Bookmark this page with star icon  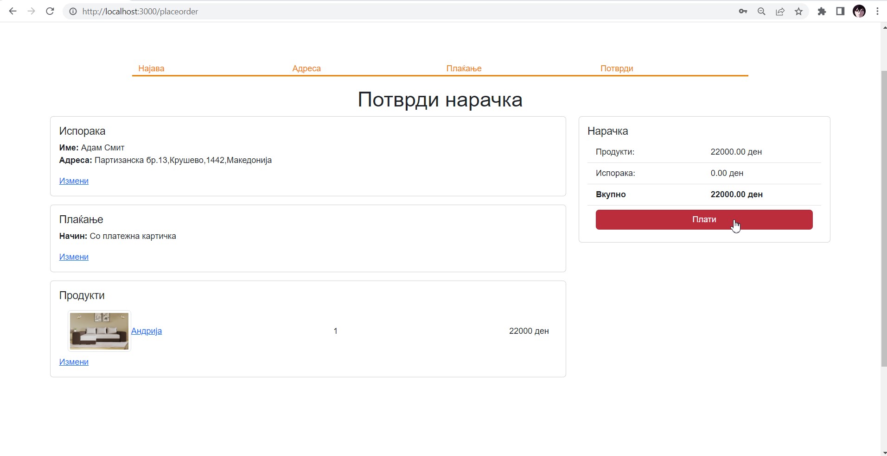tap(798, 12)
